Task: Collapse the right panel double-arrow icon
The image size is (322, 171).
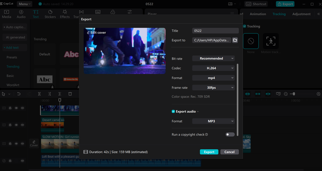Action: click(318, 14)
